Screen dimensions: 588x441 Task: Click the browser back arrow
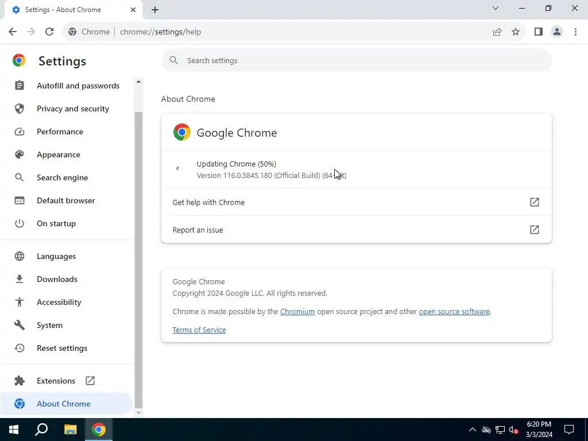[13, 32]
